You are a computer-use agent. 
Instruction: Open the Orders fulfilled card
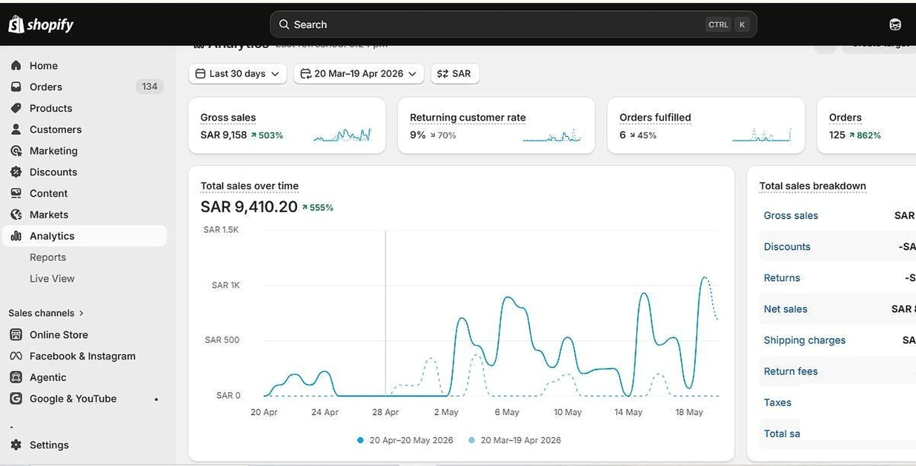(x=706, y=125)
